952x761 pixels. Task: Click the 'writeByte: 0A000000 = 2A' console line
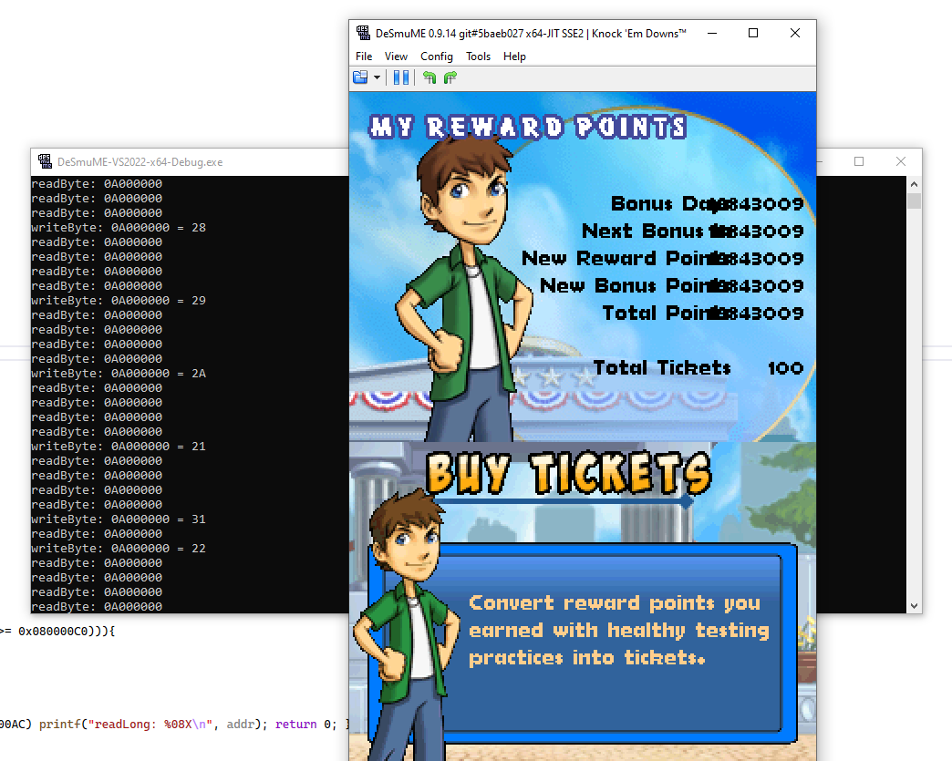119,374
